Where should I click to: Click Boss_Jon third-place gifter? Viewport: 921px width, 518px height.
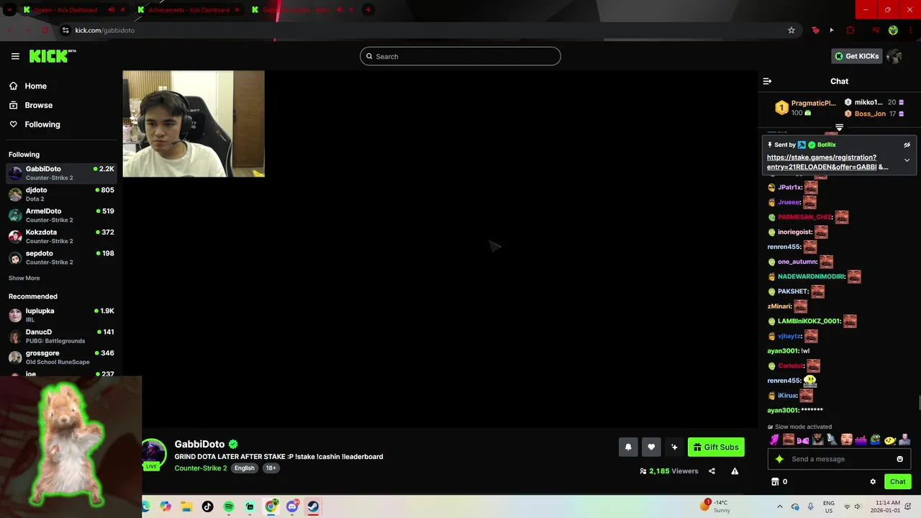click(870, 114)
